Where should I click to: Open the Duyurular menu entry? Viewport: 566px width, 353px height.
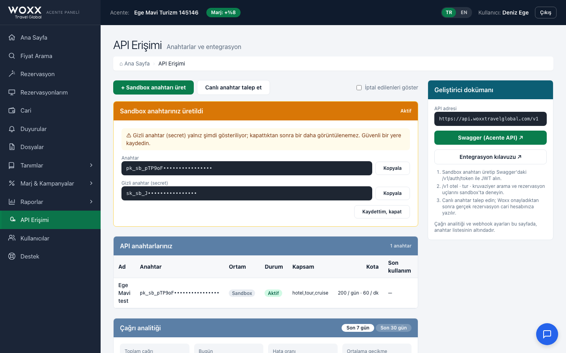pyautogui.click(x=50, y=129)
